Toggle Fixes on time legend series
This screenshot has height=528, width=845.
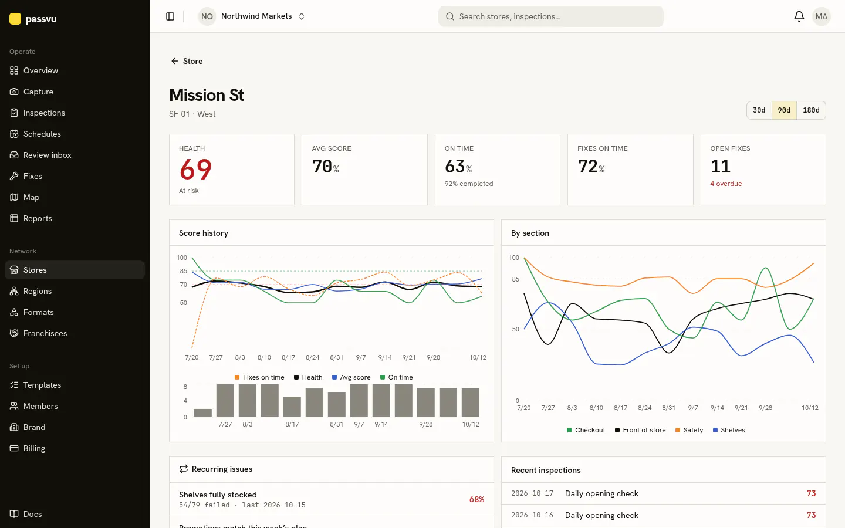tap(259, 377)
